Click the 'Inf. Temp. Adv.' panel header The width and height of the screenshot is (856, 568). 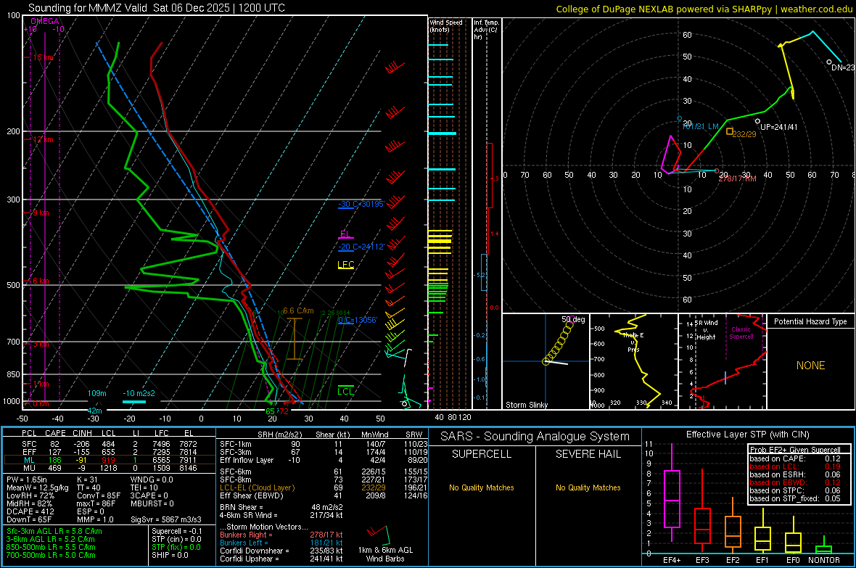[x=486, y=30]
